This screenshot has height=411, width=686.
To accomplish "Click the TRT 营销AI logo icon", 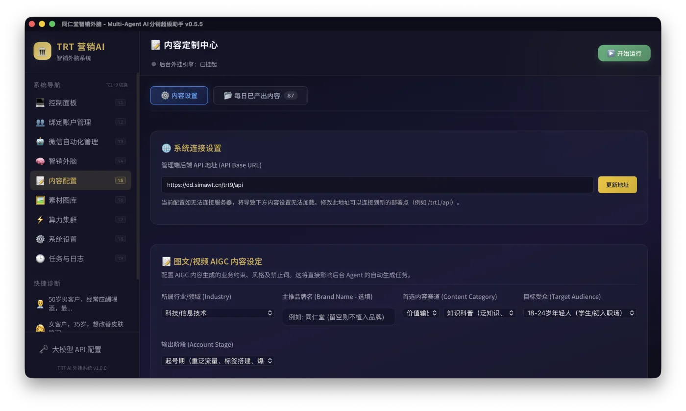I will (x=42, y=51).
